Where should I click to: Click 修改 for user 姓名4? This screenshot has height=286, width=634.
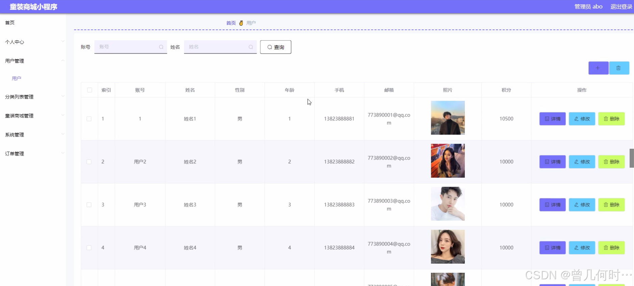coord(582,247)
